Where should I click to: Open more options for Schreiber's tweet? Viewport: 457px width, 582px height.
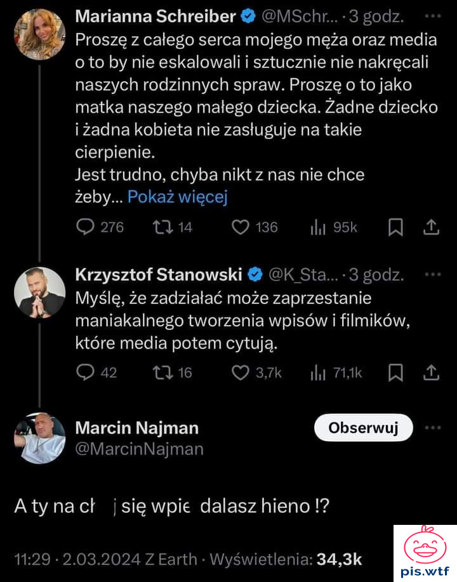point(432,15)
